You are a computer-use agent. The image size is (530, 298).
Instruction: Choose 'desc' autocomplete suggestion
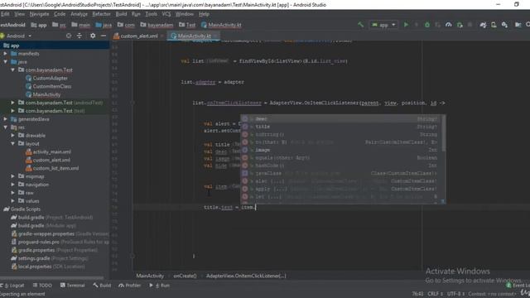[x=341, y=119]
